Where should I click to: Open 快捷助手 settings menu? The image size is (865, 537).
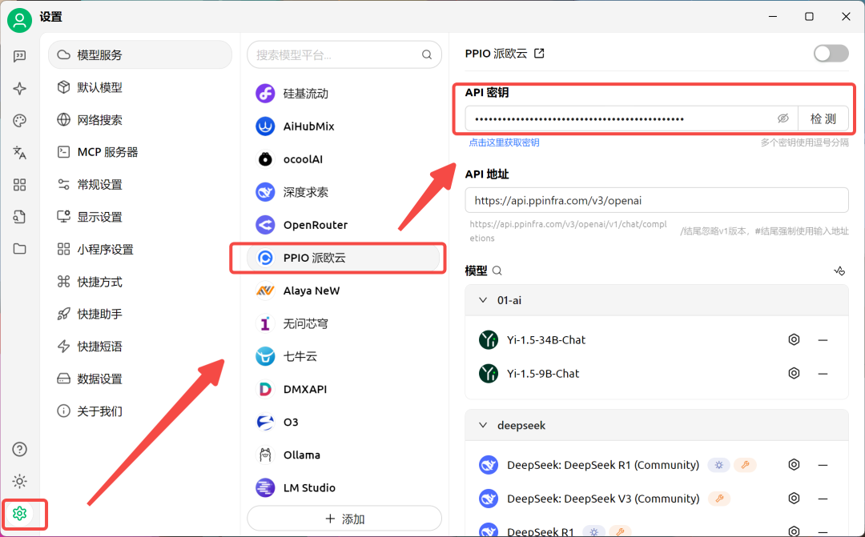(x=140, y=314)
